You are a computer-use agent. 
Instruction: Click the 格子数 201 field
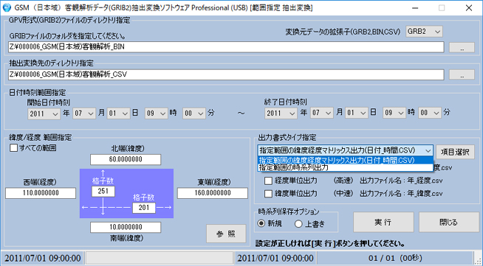144,208
